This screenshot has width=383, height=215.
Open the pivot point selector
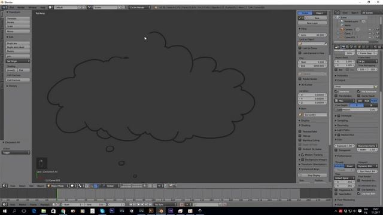[x=81, y=186]
